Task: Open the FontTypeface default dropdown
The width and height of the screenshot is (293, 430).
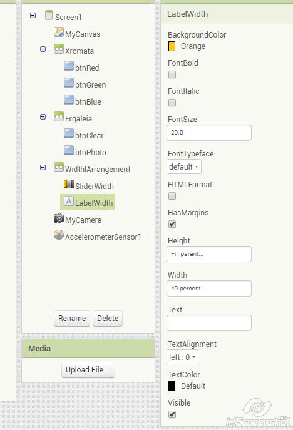Action: (184, 166)
